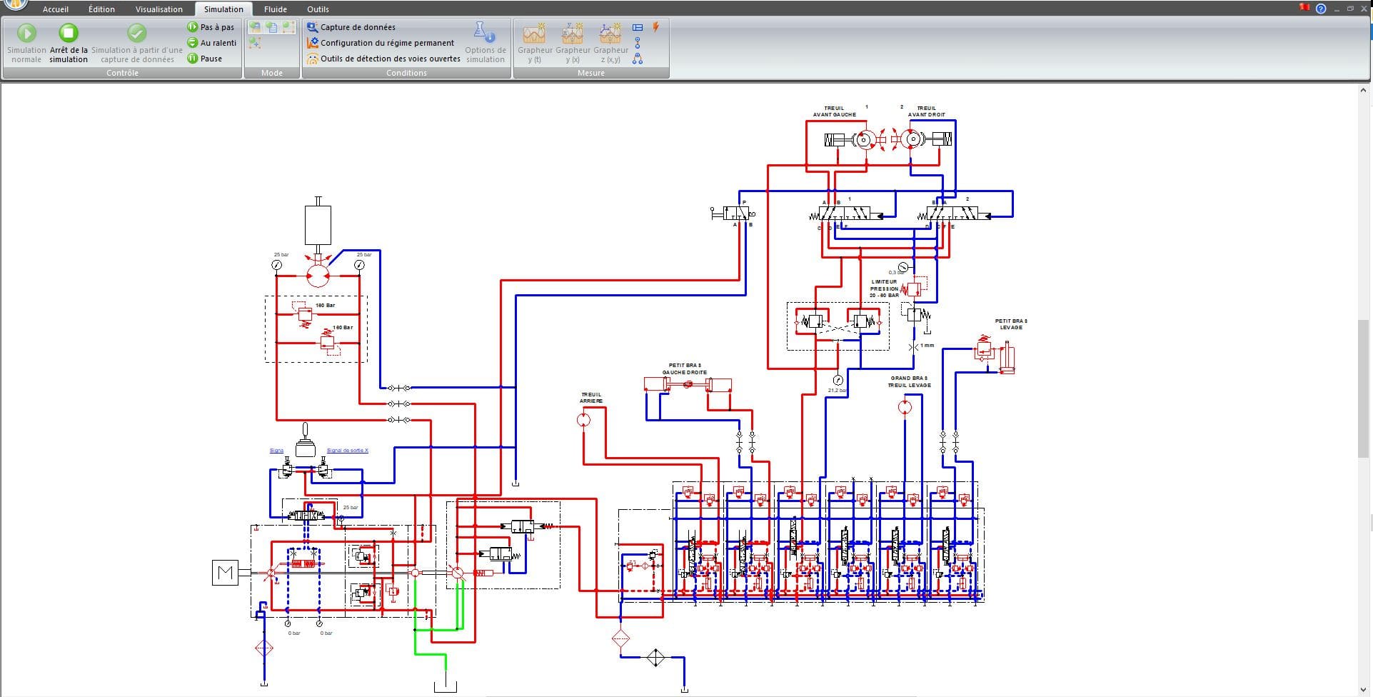Open the Grapheur z (x,y) plotter
The height and width of the screenshot is (697, 1373).
[610, 43]
